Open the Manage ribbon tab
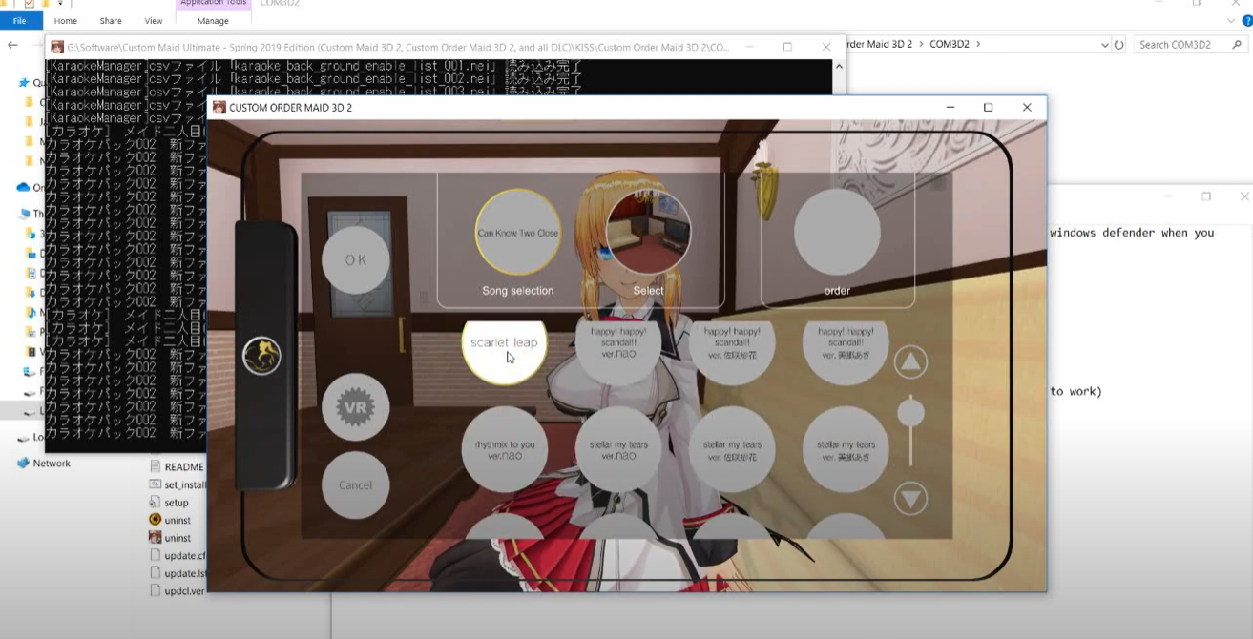 pyautogui.click(x=213, y=20)
